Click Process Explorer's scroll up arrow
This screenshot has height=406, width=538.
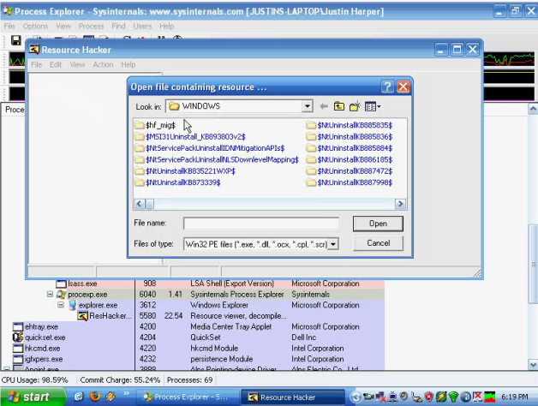pos(533,109)
